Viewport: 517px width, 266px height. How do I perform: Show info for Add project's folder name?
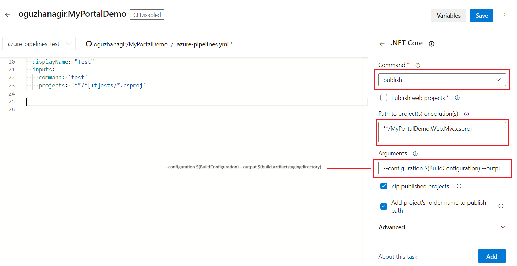[501, 206]
